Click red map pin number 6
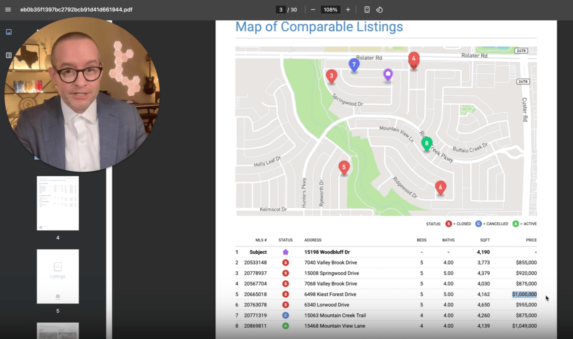573x339 pixels. pyautogui.click(x=440, y=187)
